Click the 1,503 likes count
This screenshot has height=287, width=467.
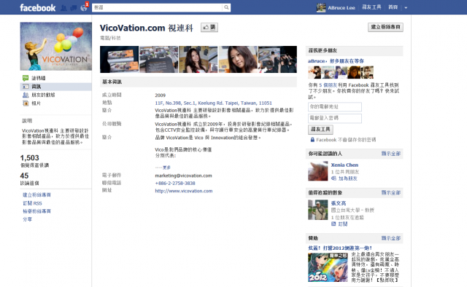pyautogui.click(x=29, y=157)
